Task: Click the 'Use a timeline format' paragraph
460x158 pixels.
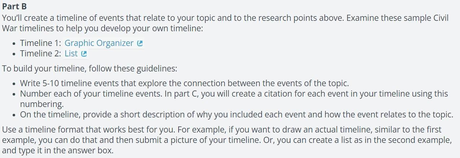Action: pyautogui.click(x=227, y=140)
